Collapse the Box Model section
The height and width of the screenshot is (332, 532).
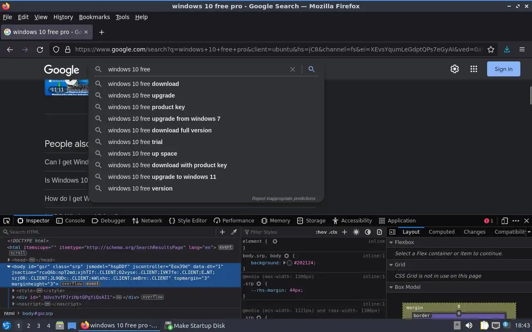point(391,287)
